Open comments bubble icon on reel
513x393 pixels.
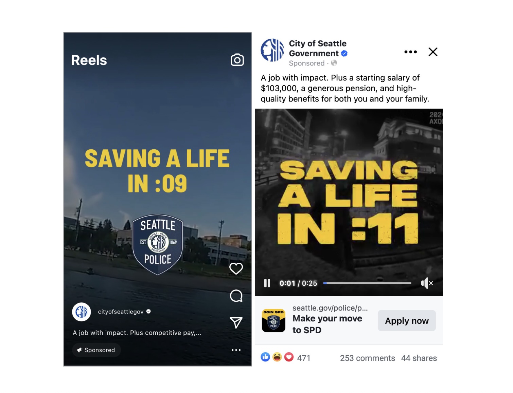click(x=236, y=296)
